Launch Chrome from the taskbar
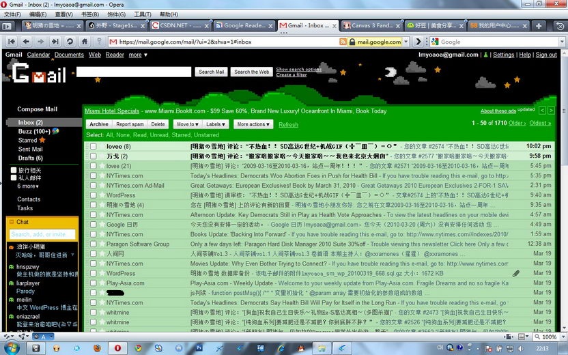568x355 pixels. point(138,348)
